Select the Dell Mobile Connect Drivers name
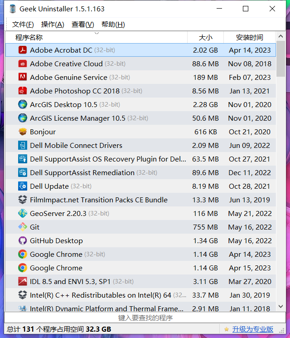This screenshot has width=290, height=338. click(76, 145)
